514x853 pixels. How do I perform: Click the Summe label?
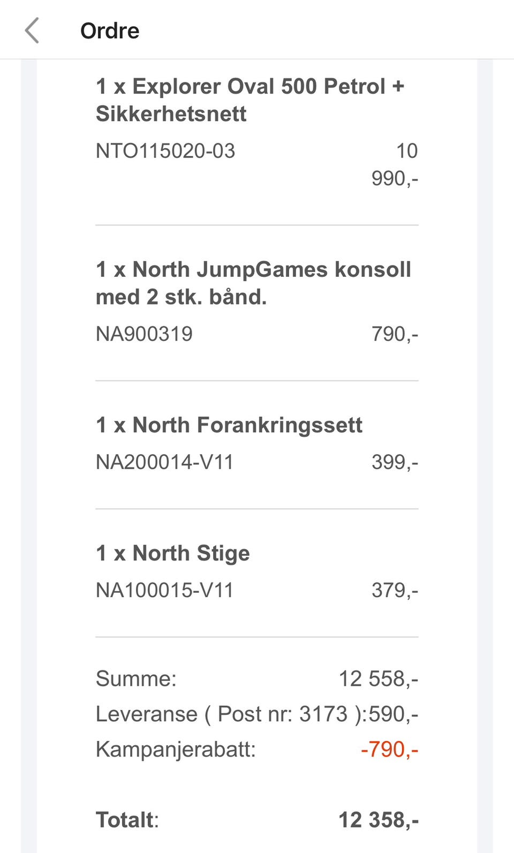point(136,679)
